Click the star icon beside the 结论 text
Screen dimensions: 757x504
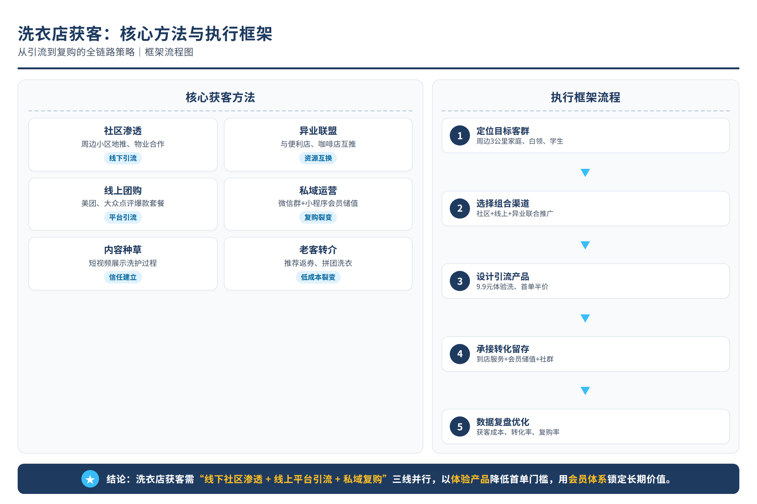click(90, 479)
